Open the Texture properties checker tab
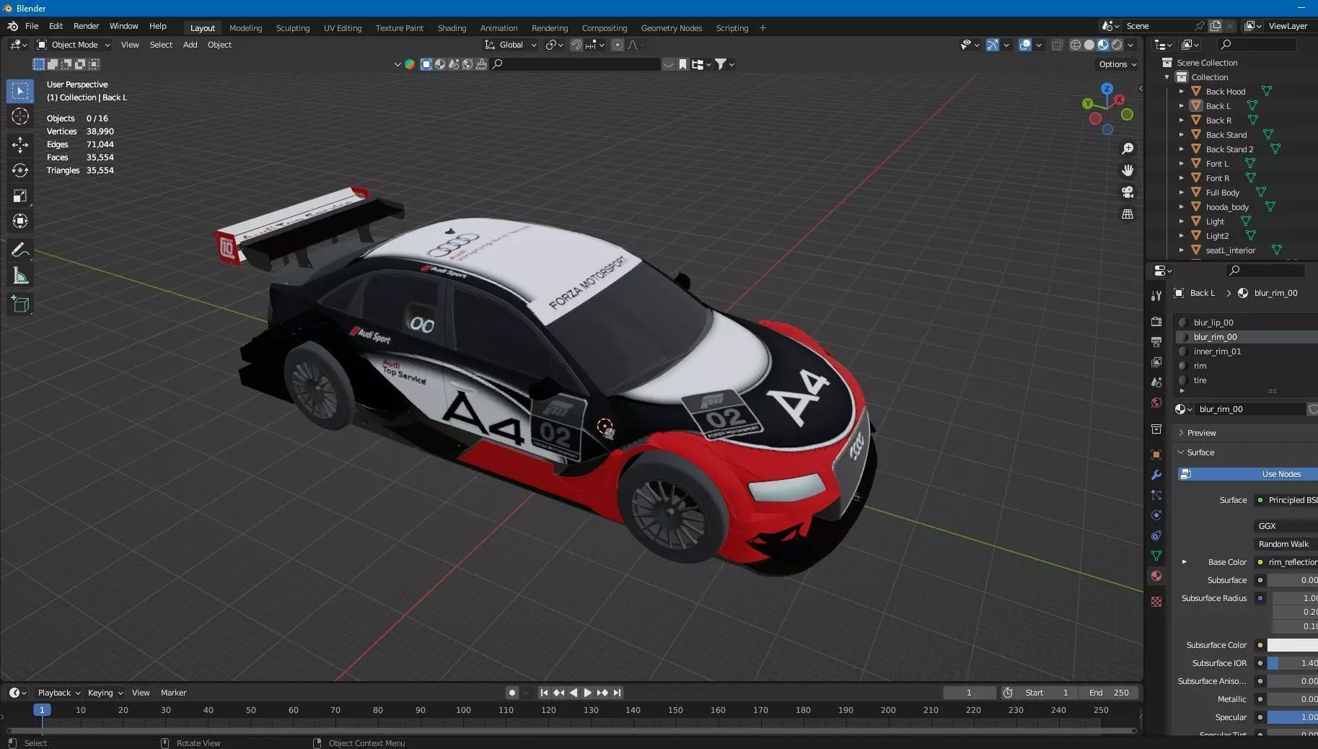The height and width of the screenshot is (749, 1318). (x=1156, y=602)
